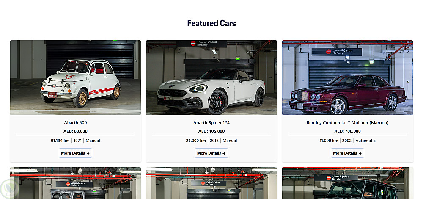Select the Abarth 500 title text

pyautogui.click(x=75, y=123)
